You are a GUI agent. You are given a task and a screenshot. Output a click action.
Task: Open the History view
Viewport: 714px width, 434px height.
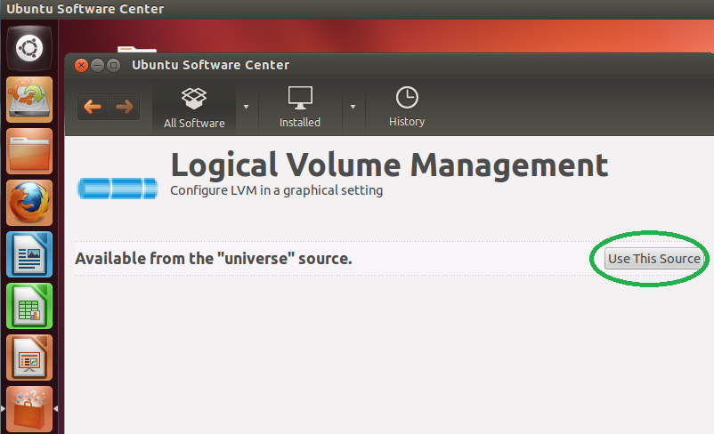click(407, 108)
